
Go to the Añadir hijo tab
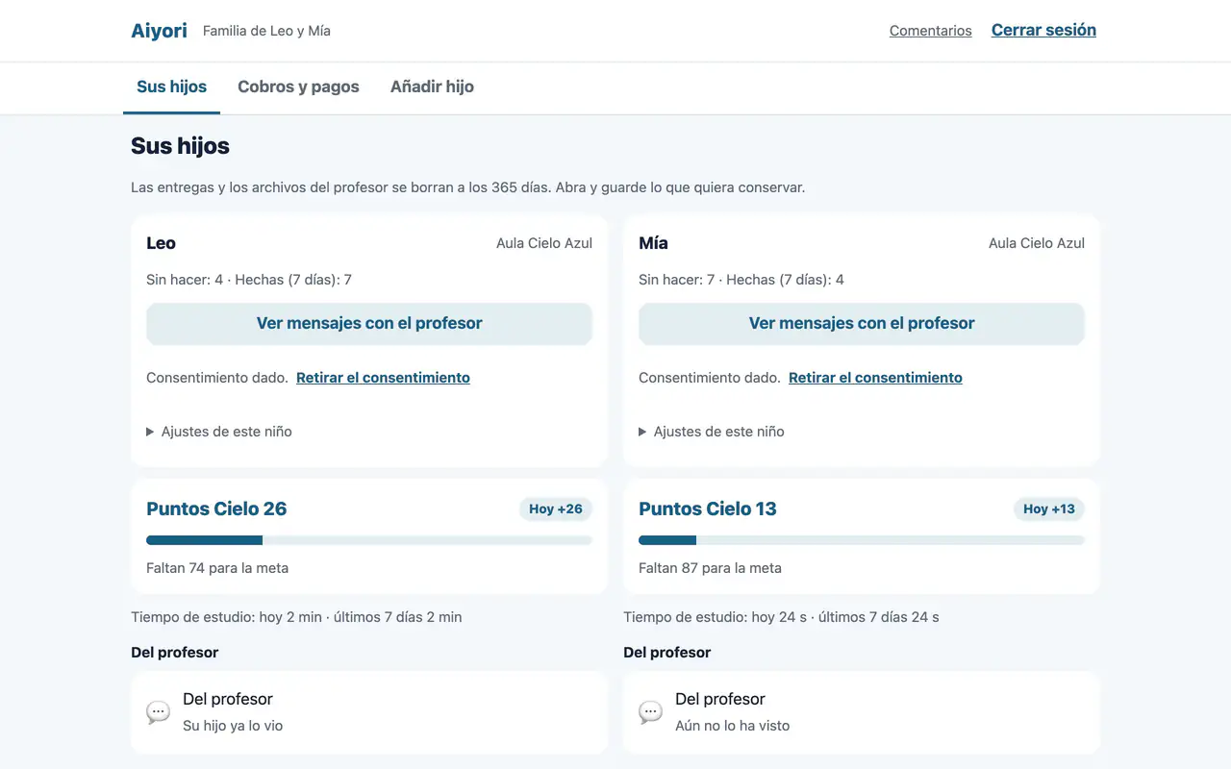click(x=432, y=87)
